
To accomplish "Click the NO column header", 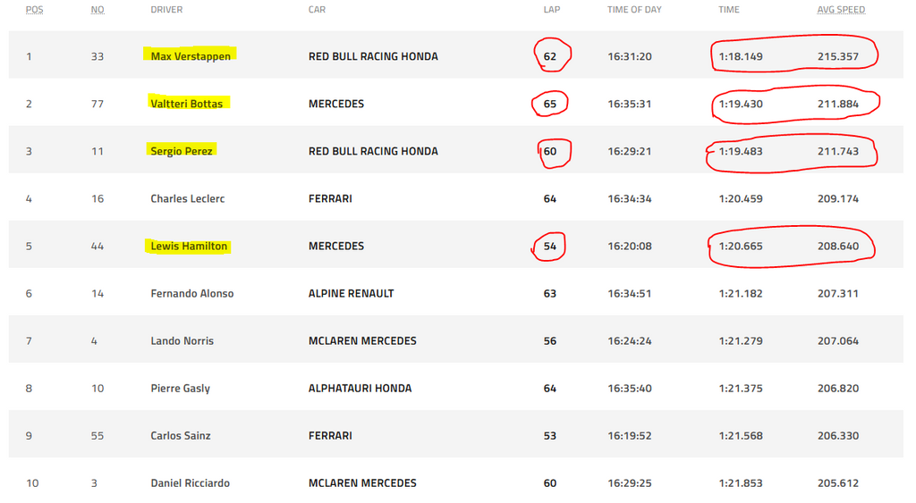I will 98,10.
